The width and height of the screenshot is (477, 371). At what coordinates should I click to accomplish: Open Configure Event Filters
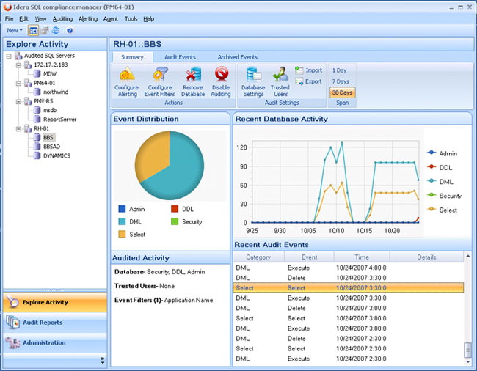coord(160,81)
